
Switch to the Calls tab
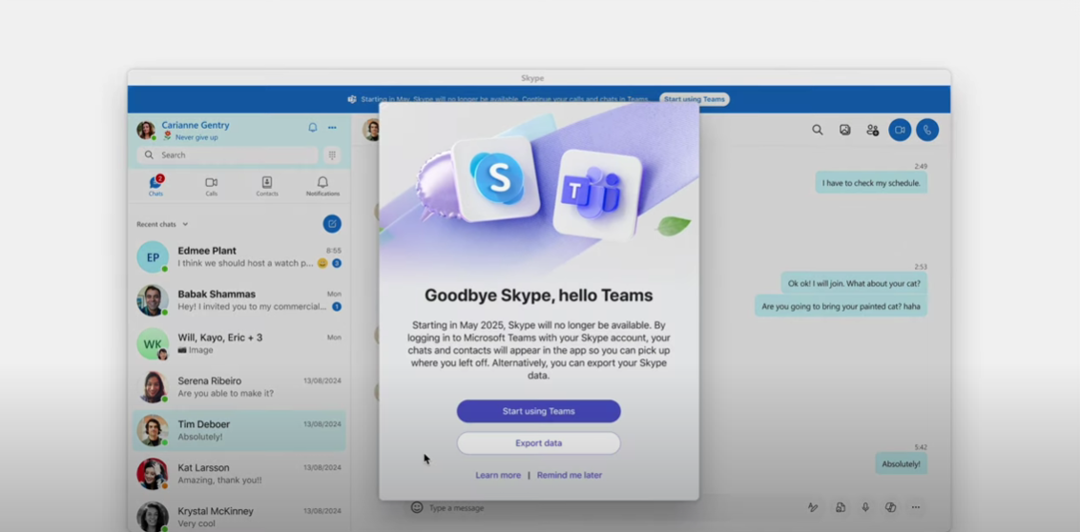[211, 186]
